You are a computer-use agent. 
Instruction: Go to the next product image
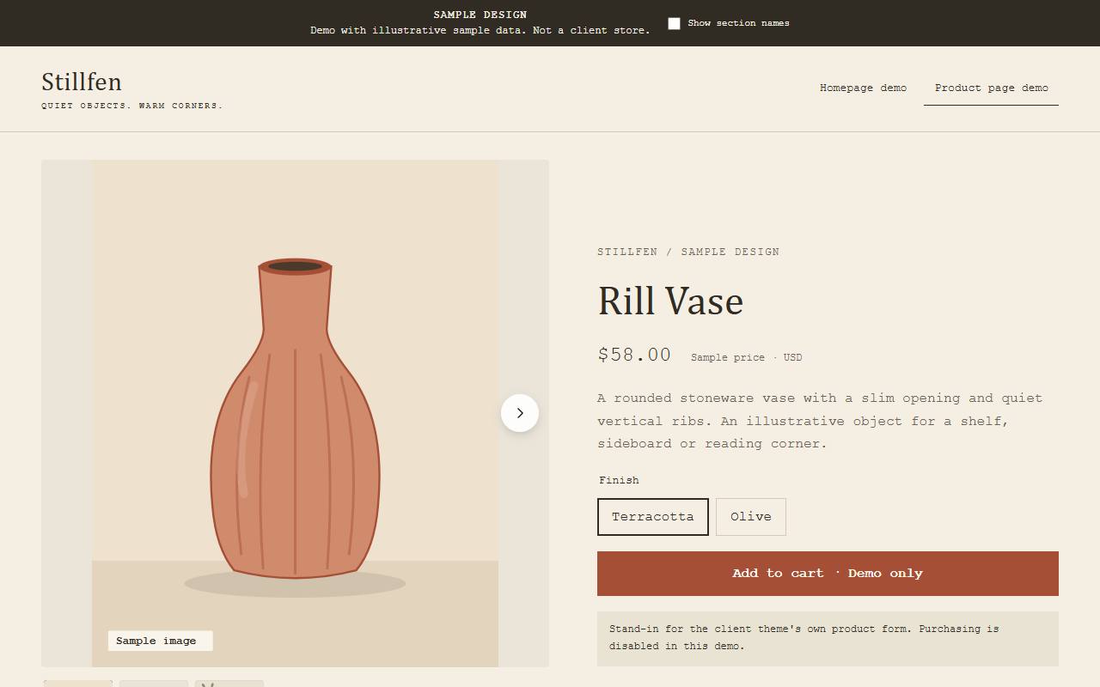point(520,413)
